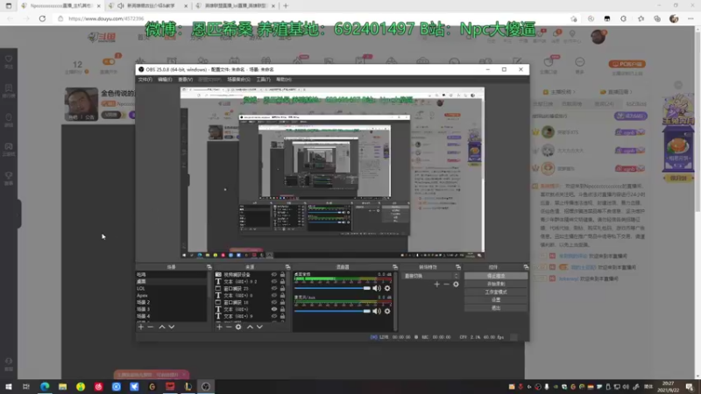701x394 pixels.
Task: Open settings gear for 麦克风/Aux mixer channel
Action: [x=387, y=312]
